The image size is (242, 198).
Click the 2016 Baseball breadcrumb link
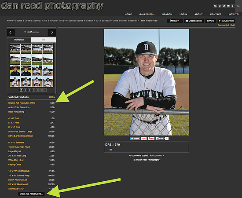coord(103,21)
